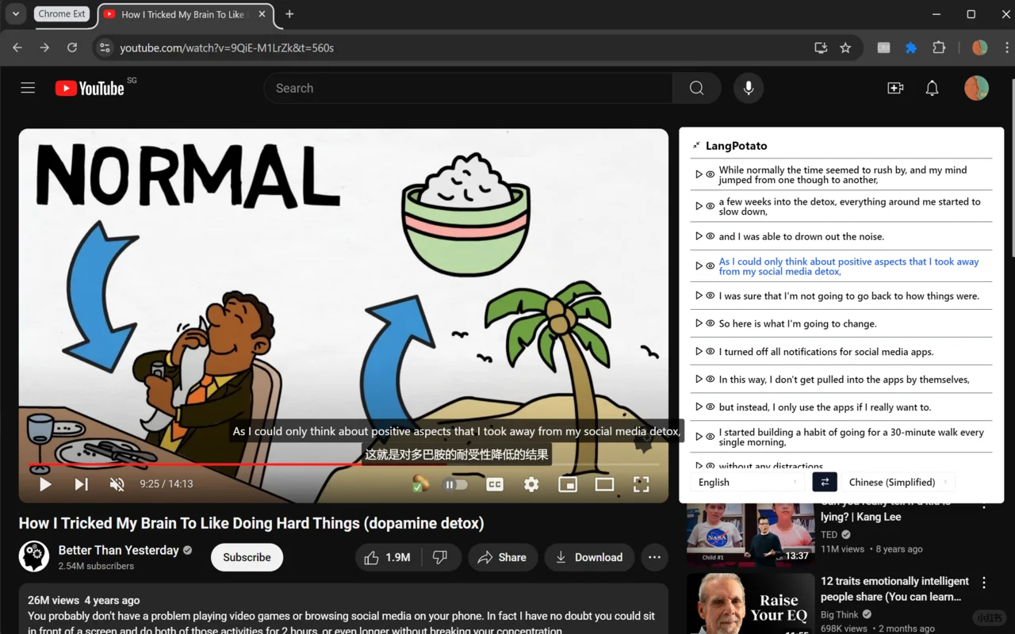
Task: Click the search magnifier button
Action: 696,88
